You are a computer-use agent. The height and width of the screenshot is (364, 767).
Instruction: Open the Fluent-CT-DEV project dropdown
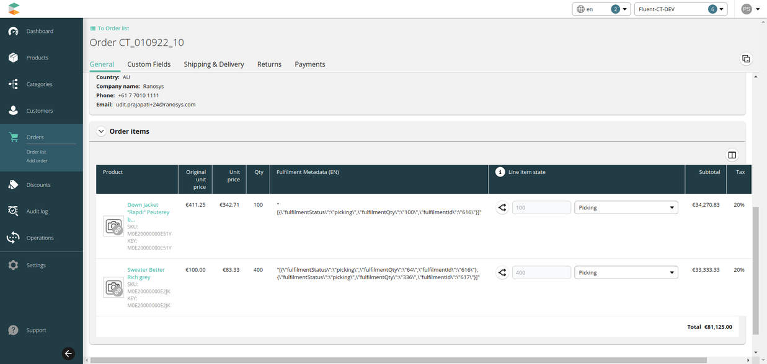(680, 9)
